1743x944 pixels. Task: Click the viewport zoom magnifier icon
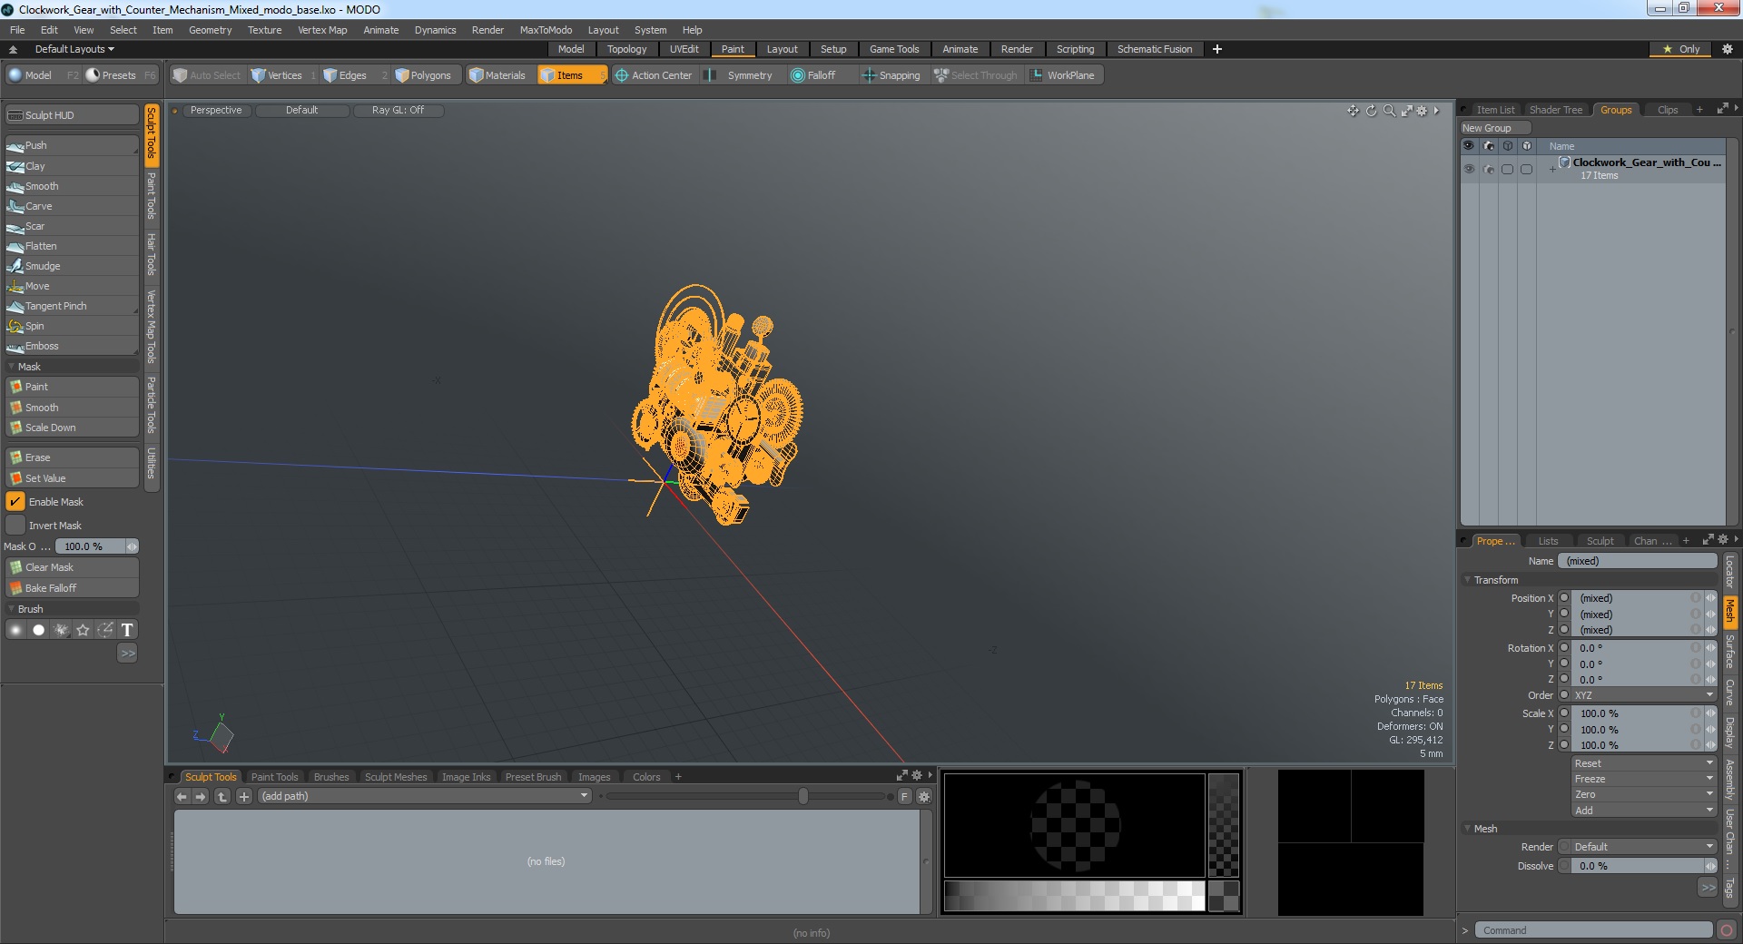(1389, 111)
